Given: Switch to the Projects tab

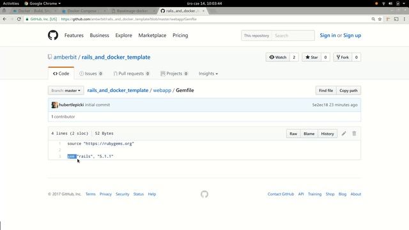Looking at the screenshot, I should pos(174,73).
